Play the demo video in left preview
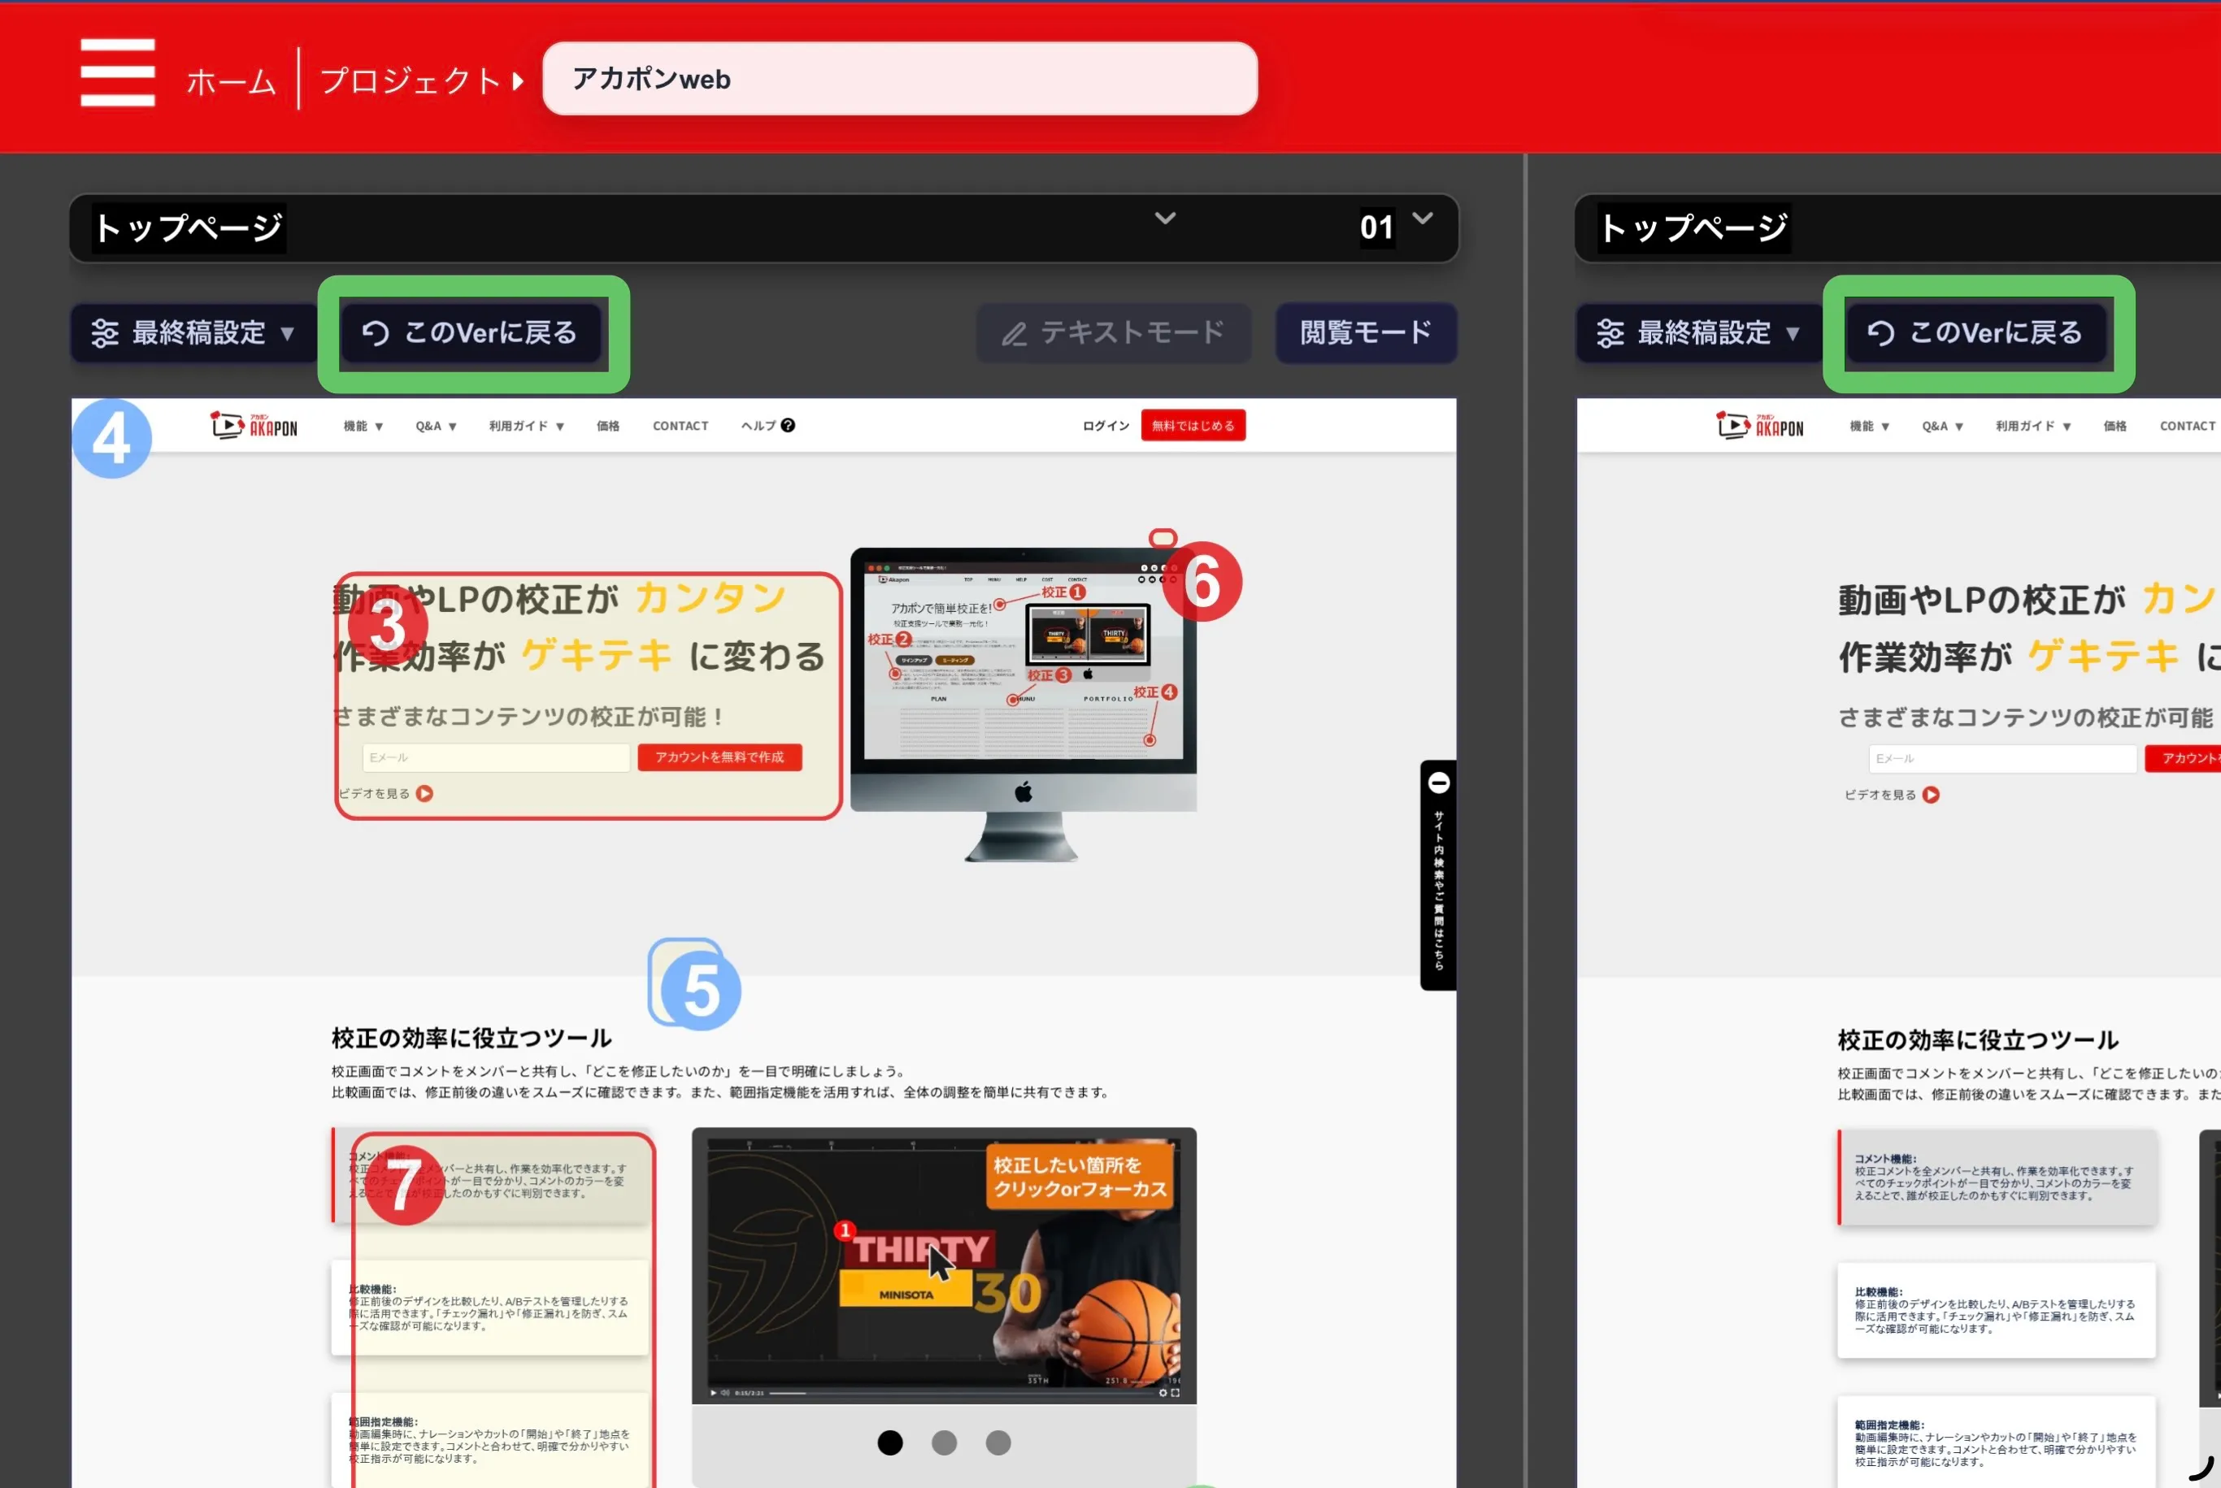This screenshot has width=2221, height=1488. tap(714, 1393)
